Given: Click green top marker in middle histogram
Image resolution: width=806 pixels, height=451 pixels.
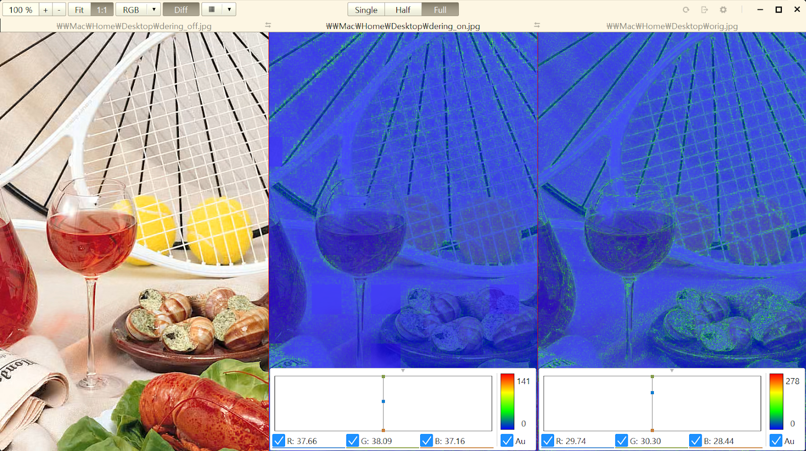Looking at the screenshot, I should [383, 376].
